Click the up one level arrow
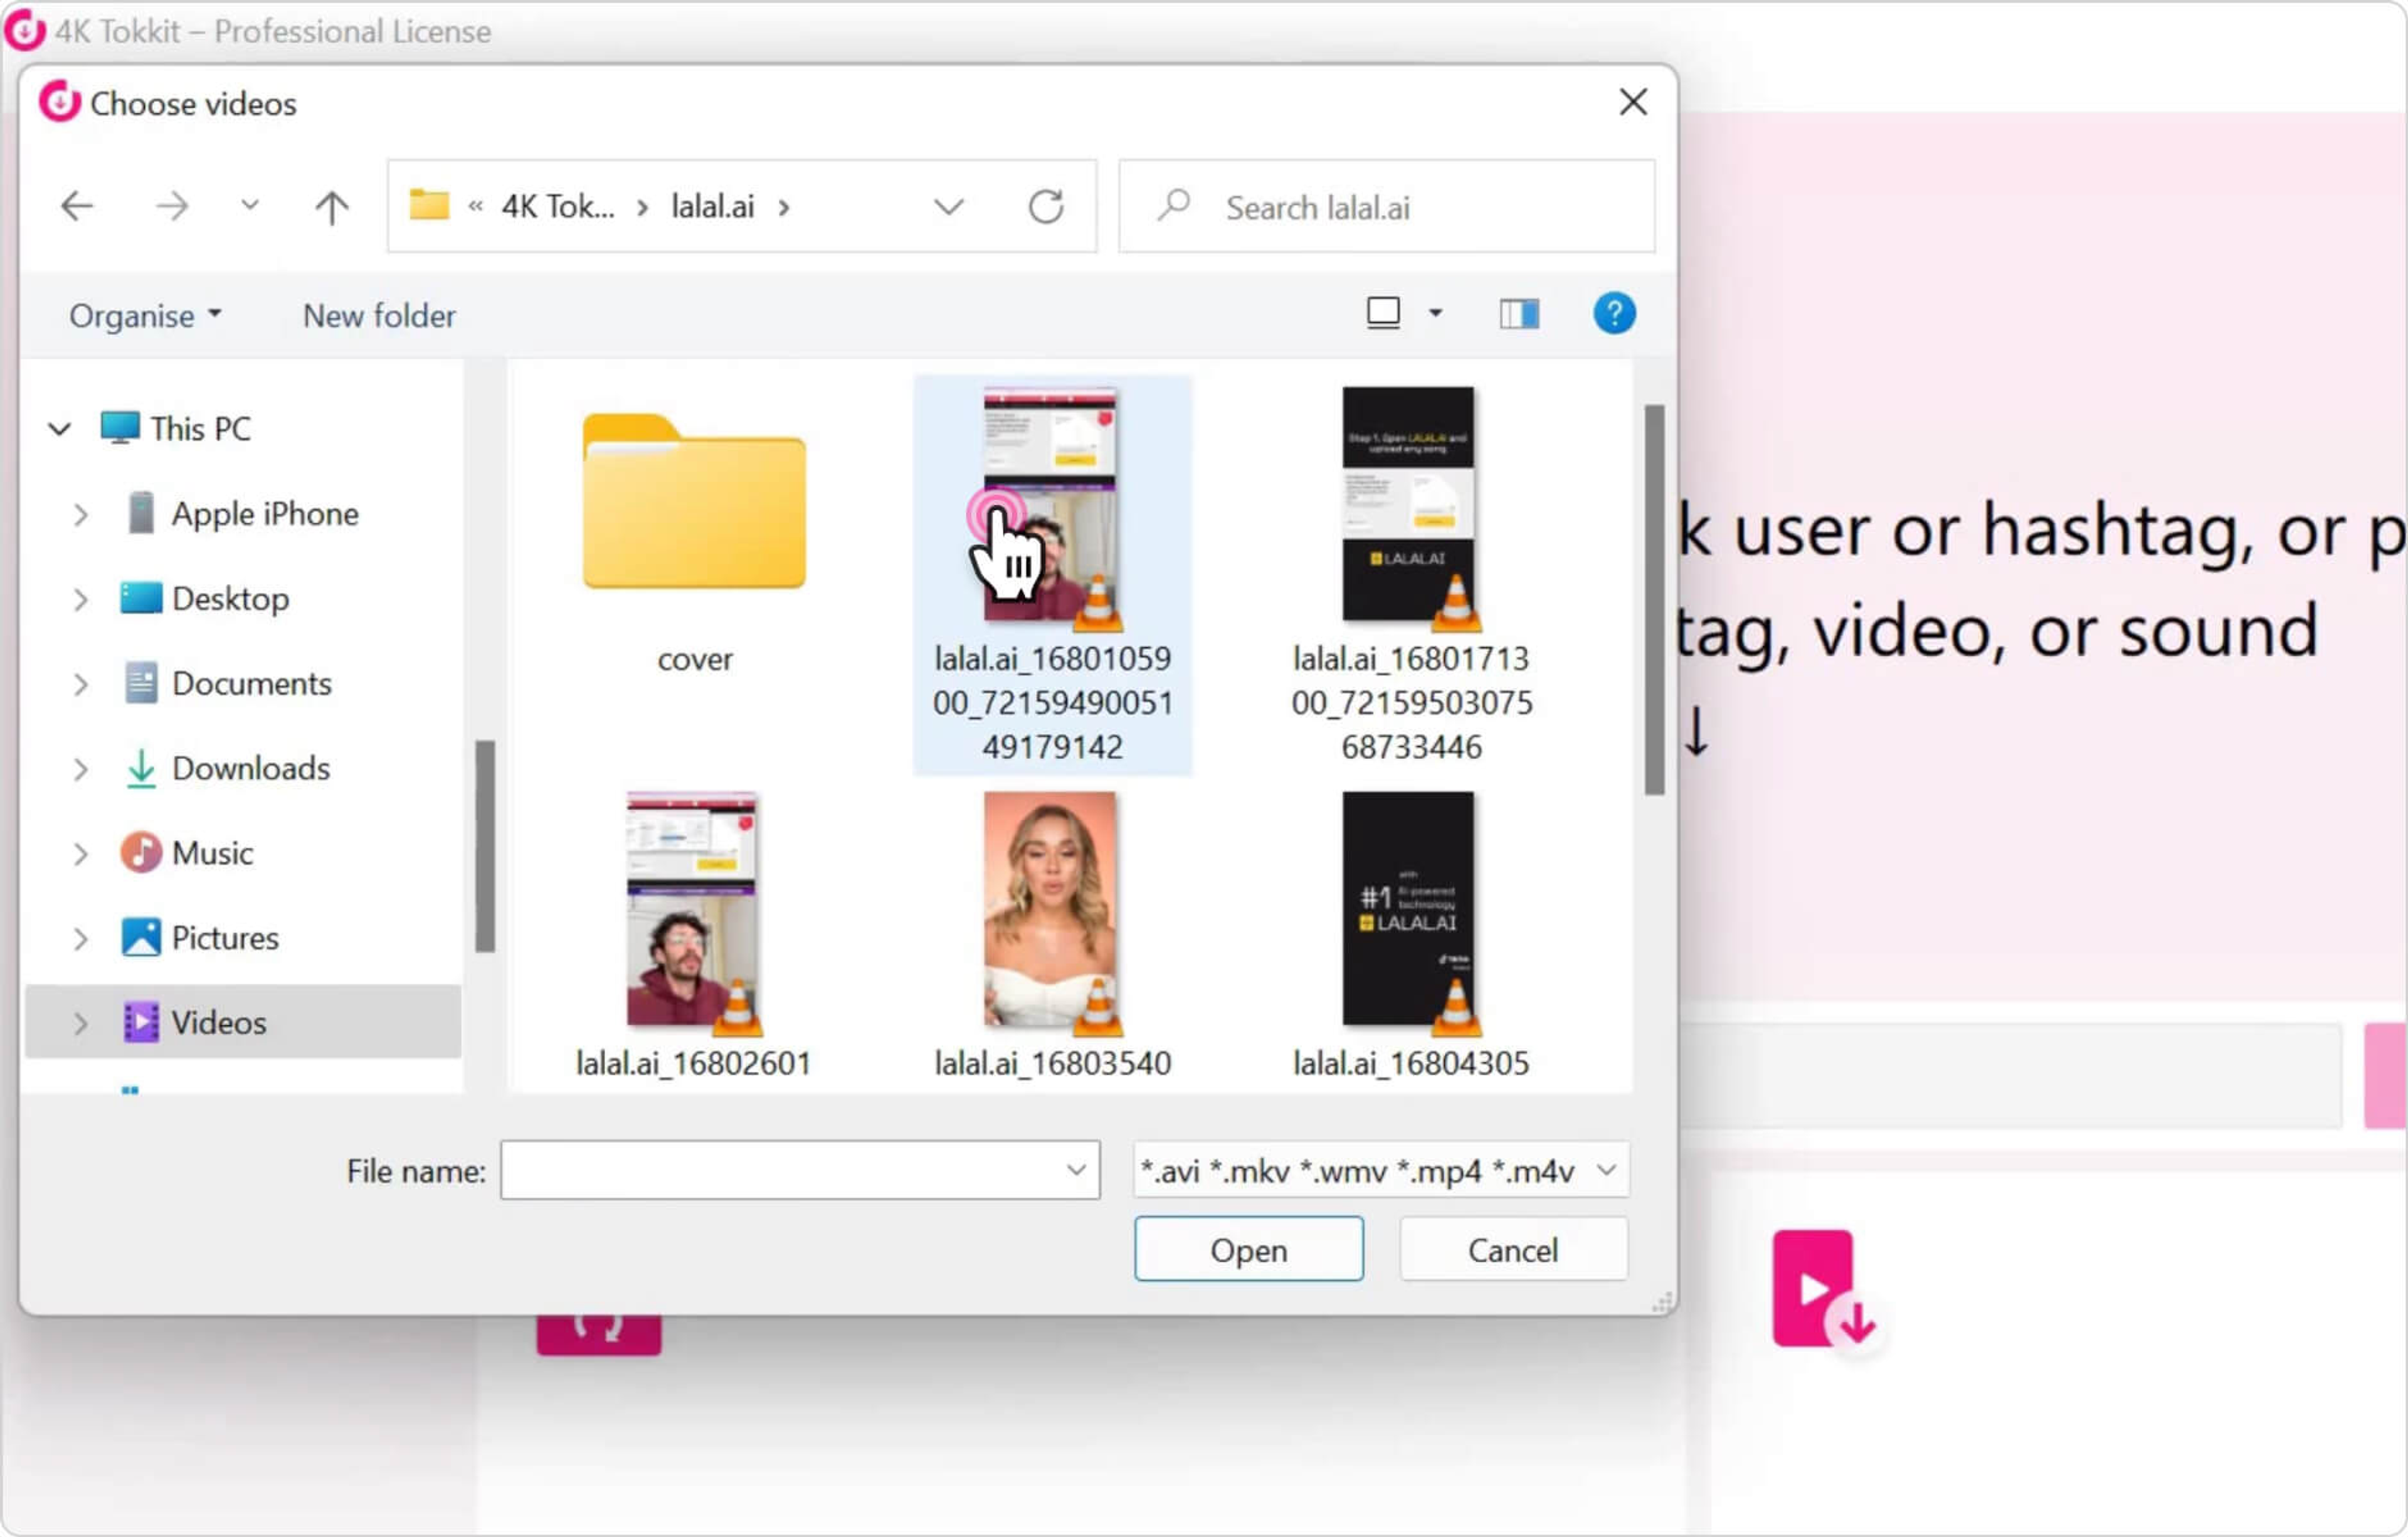 (331, 207)
